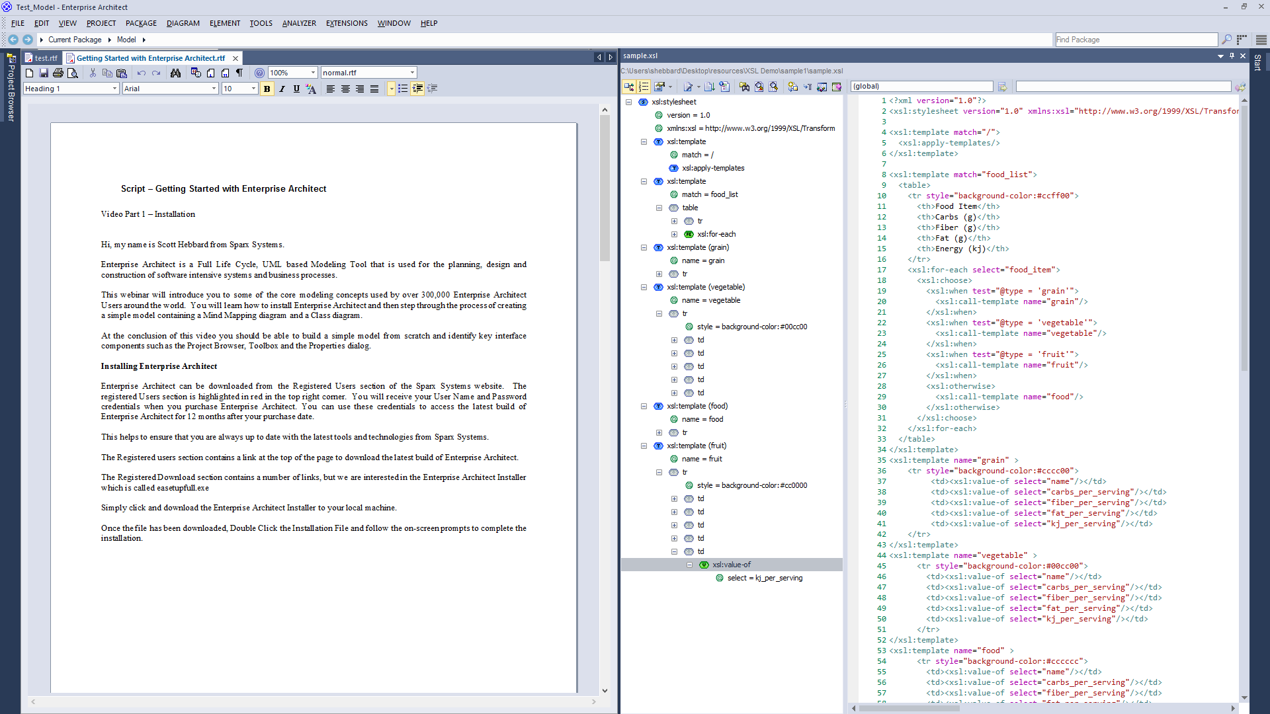Create a new document in the editor toolbar

point(29,73)
